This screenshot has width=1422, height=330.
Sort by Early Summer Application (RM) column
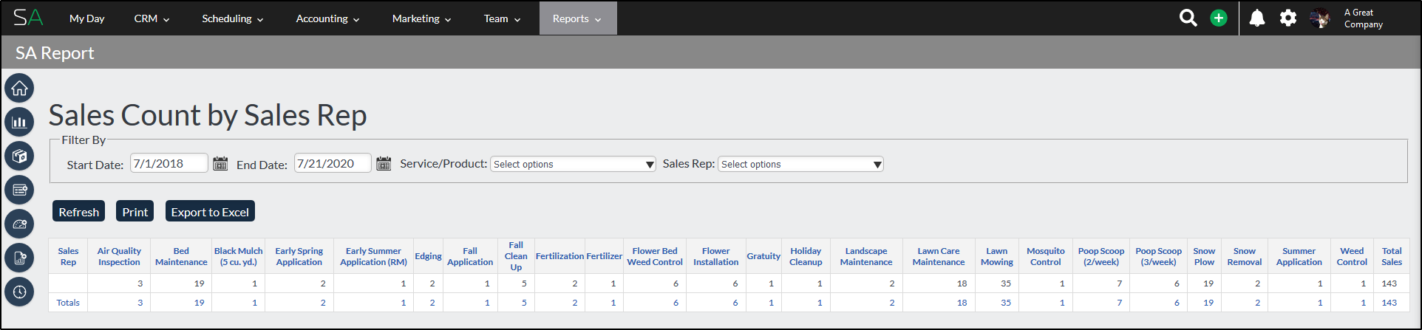pyautogui.click(x=373, y=256)
